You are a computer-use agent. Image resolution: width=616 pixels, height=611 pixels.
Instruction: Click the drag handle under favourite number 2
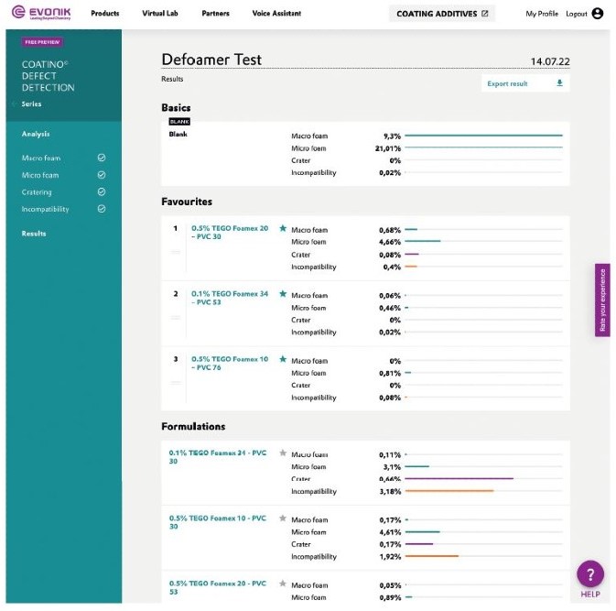click(x=176, y=317)
